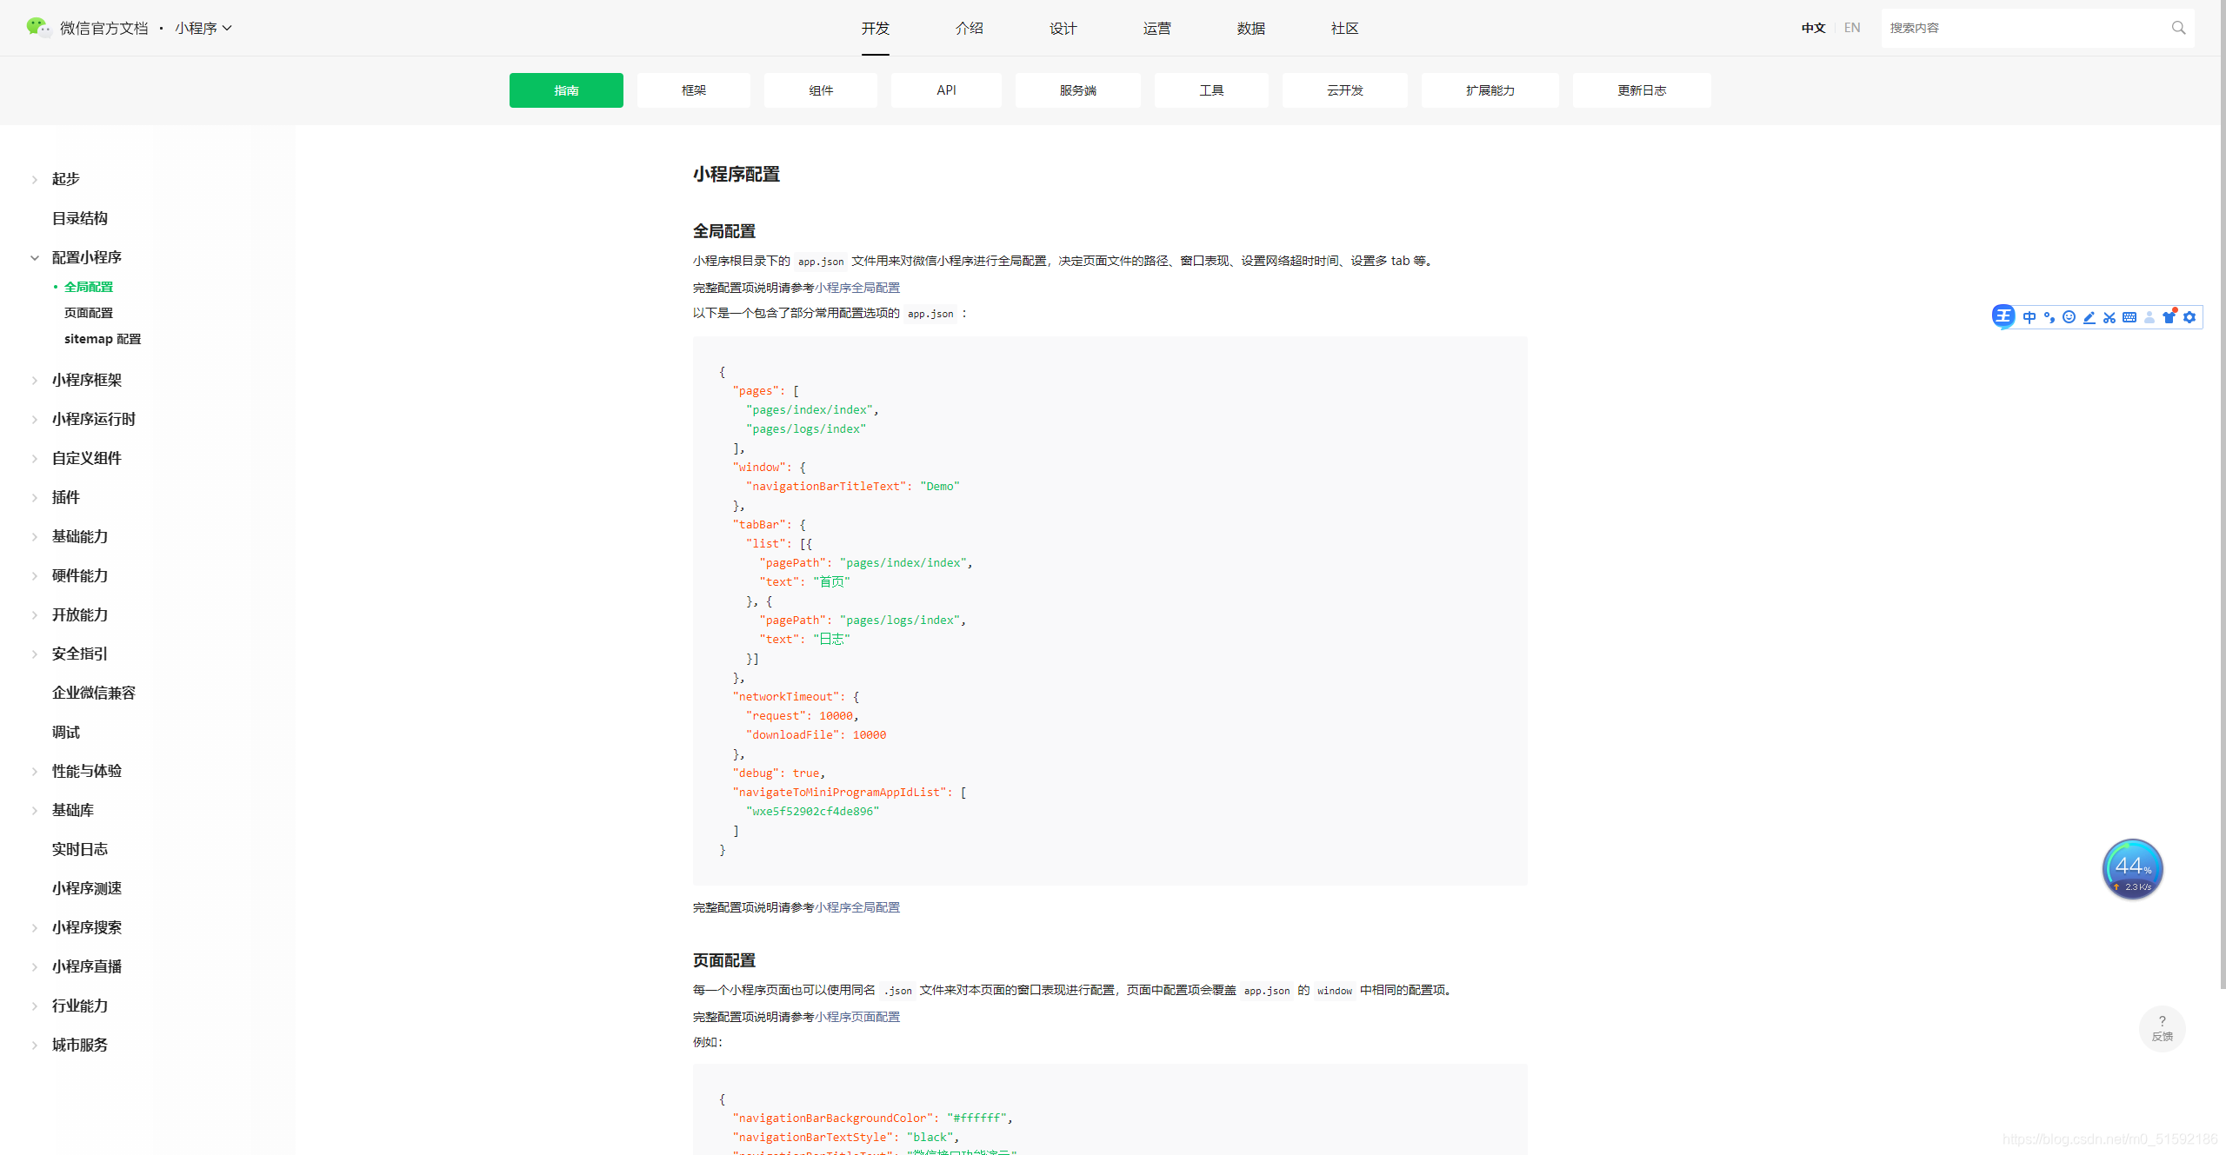Select the API sub-tab
The width and height of the screenshot is (2226, 1155).
coord(946,90)
